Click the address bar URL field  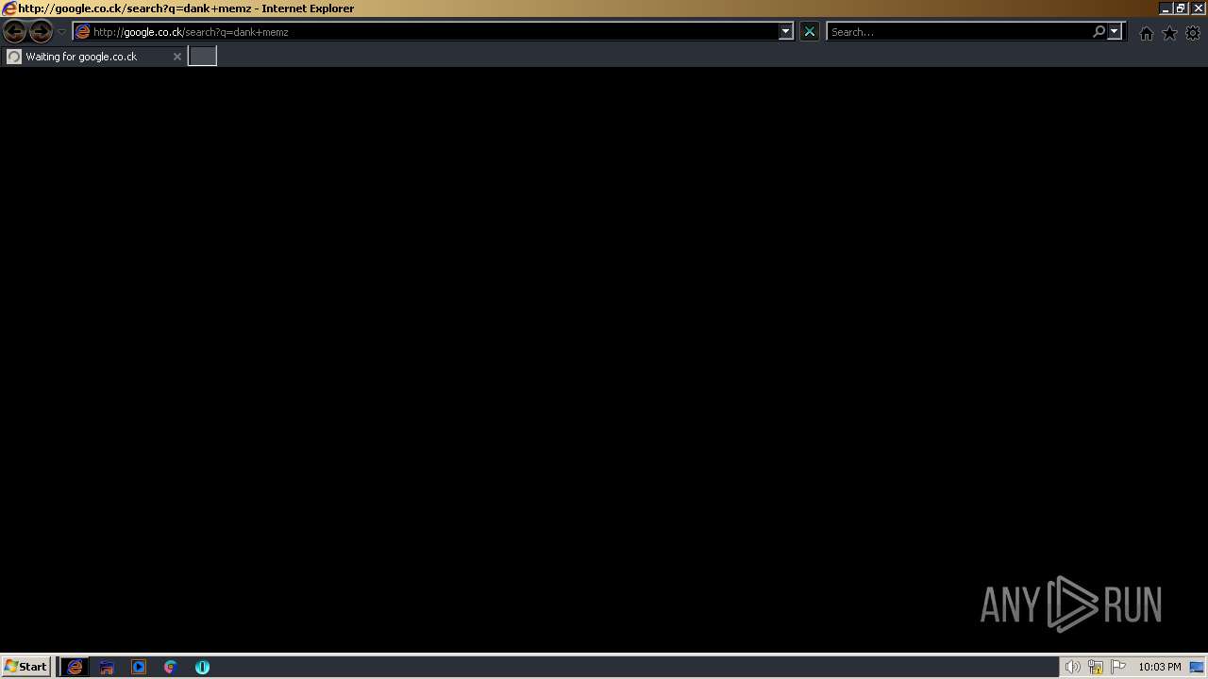[434, 32]
